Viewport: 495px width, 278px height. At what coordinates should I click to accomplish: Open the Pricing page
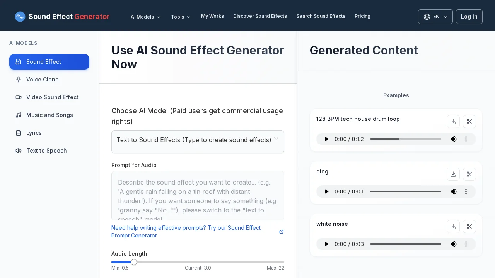click(x=362, y=16)
